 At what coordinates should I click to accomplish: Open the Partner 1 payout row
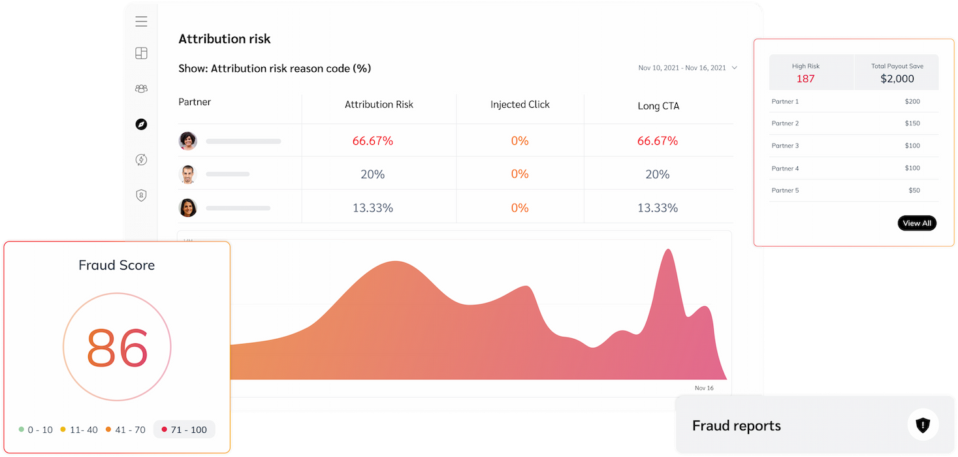[854, 102]
